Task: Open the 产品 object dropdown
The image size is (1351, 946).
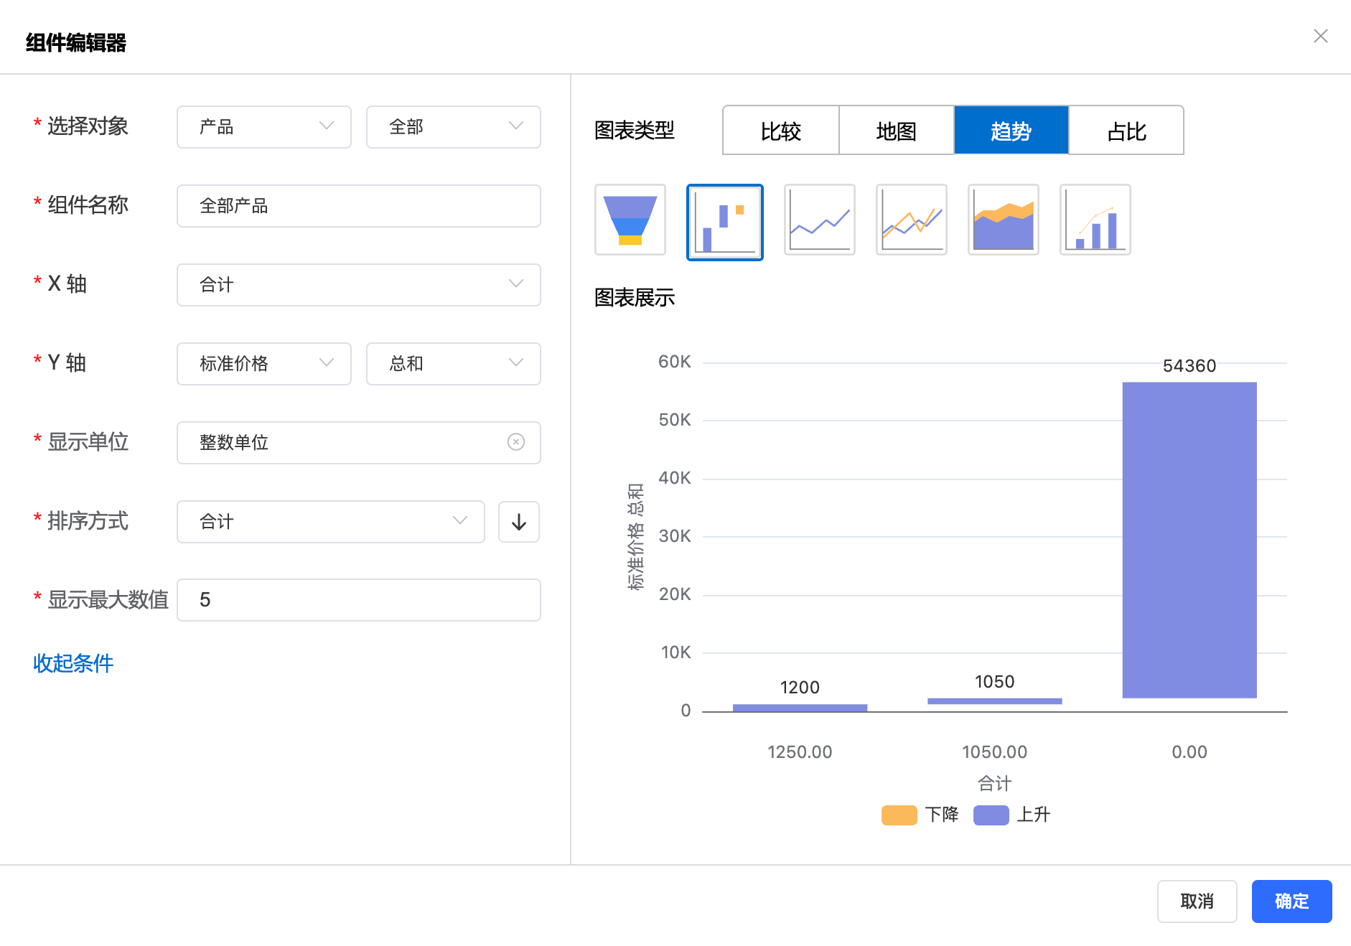Action: tap(263, 127)
